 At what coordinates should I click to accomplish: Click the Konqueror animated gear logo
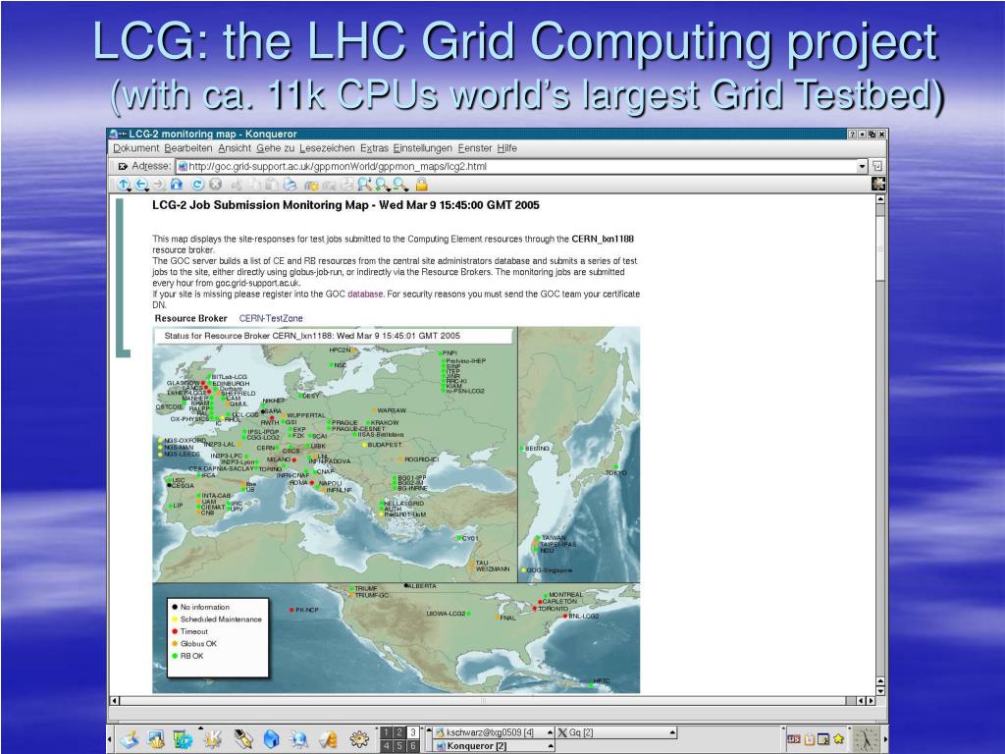click(x=878, y=185)
